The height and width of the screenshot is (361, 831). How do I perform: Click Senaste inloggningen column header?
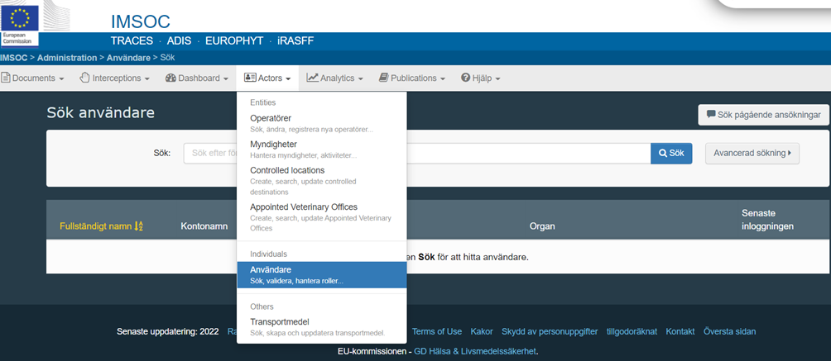pyautogui.click(x=767, y=220)
